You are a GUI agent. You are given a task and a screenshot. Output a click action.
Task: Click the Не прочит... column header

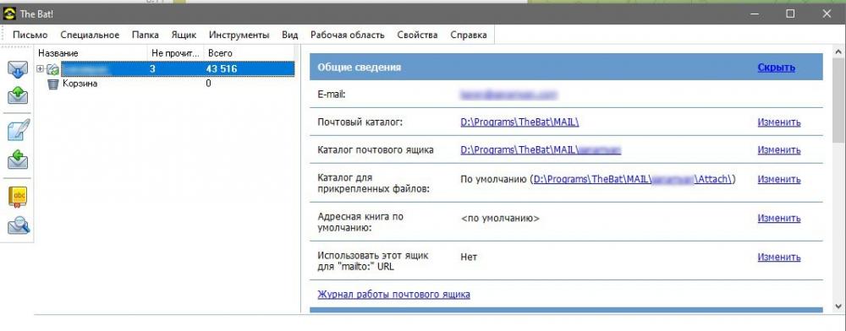tap(176, 52)
